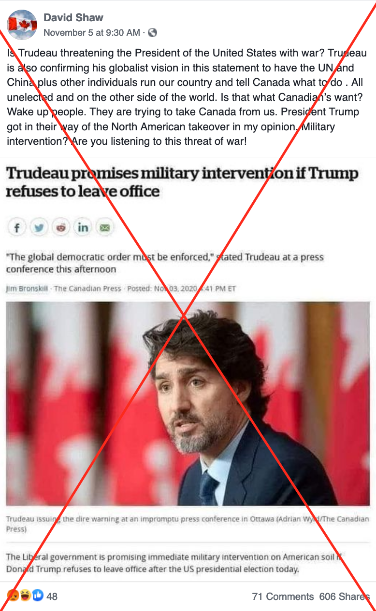Share the article via Twitter icon

tap(39, 227)
